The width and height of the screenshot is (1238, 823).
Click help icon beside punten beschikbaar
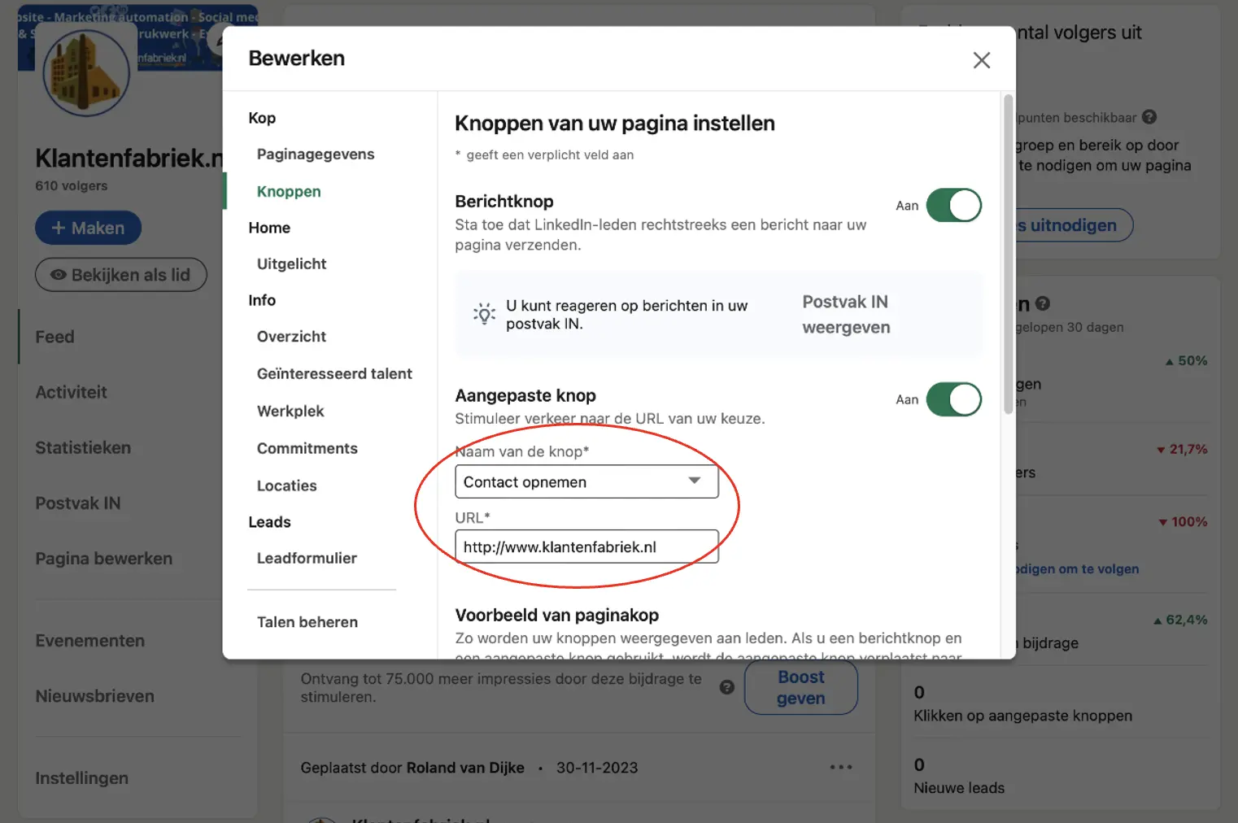[x=1149, y=117]
